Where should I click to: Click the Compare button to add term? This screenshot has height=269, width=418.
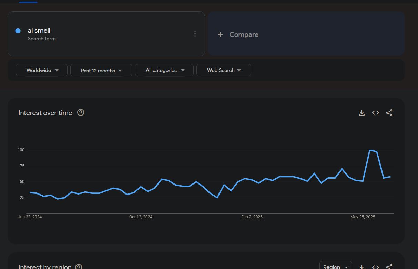point(306,34)
